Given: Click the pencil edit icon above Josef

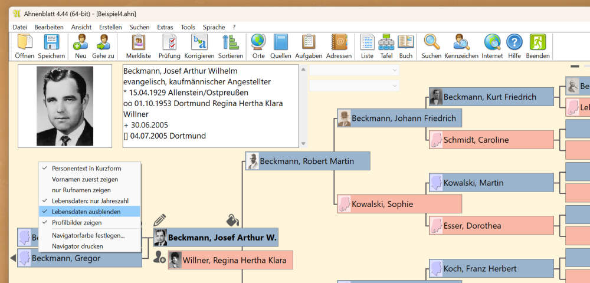Looking at the screenshot, I should pyautogui.click(x=159, y=221).
